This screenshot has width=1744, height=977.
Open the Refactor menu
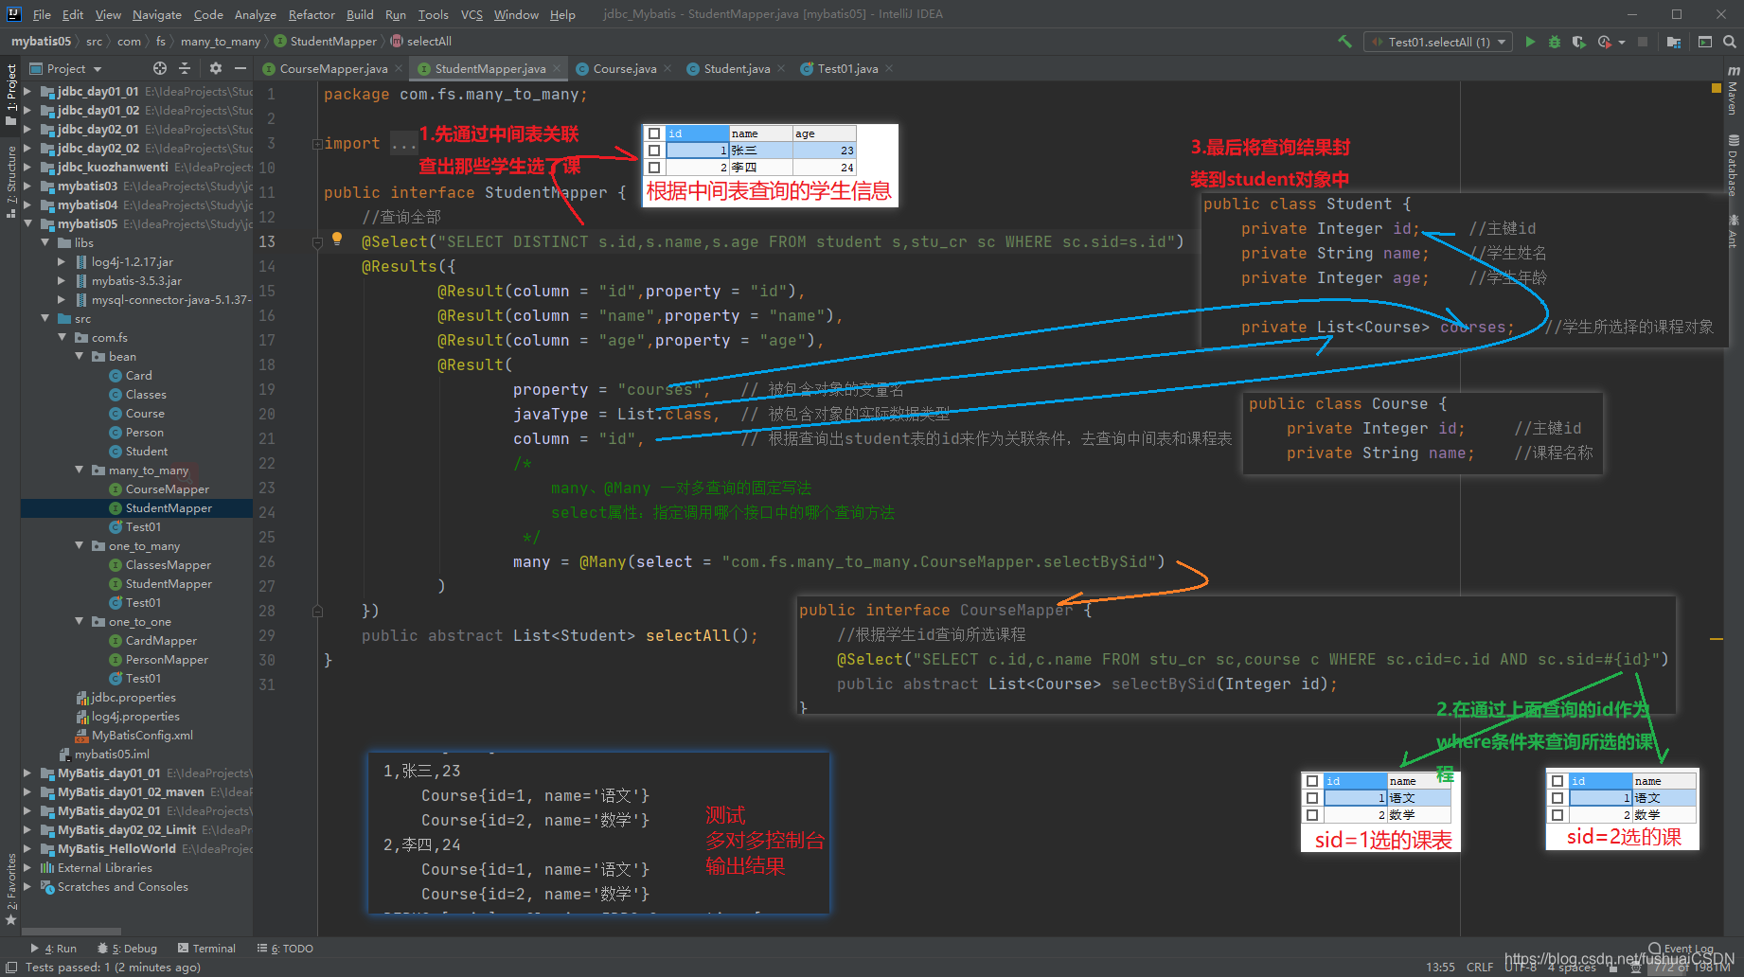tap(311, 14)
